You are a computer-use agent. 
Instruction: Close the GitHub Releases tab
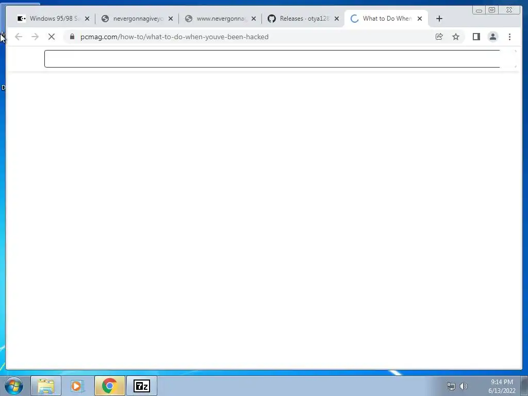click(337, 19)
